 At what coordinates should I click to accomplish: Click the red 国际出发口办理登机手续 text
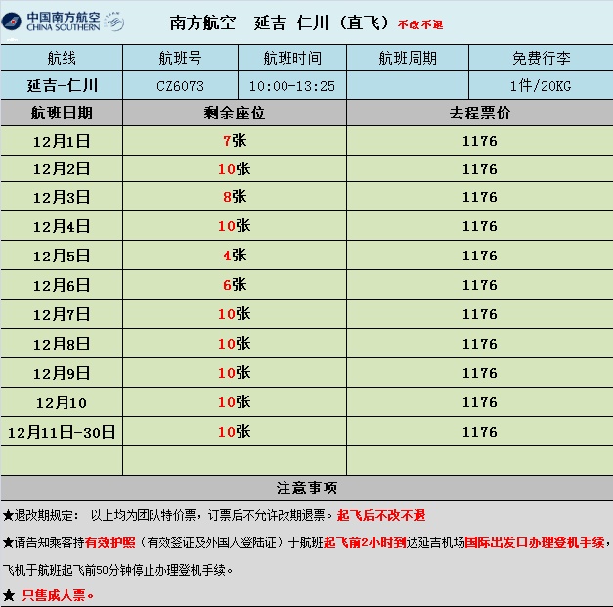535,542
